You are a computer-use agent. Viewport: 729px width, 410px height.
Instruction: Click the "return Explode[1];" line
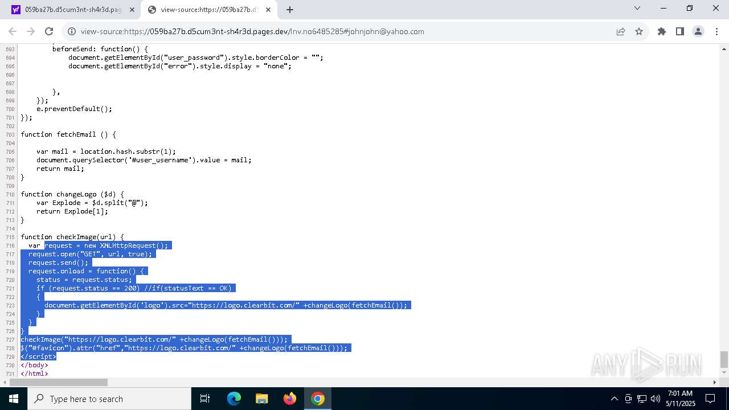[72, 211]
